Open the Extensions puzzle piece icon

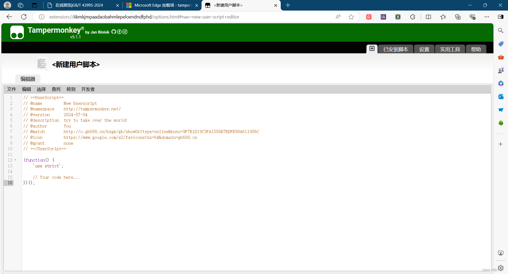tap(412, 17)
